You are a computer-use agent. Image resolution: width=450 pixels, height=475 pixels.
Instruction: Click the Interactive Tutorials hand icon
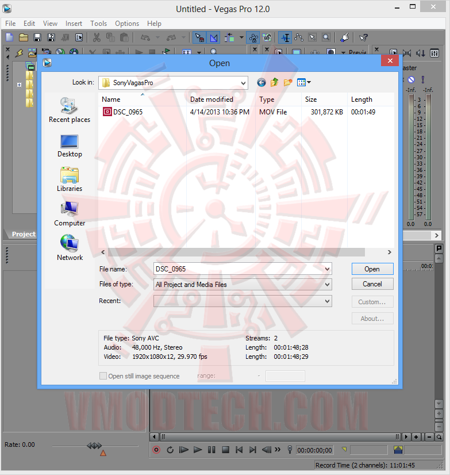coord(345,37)
